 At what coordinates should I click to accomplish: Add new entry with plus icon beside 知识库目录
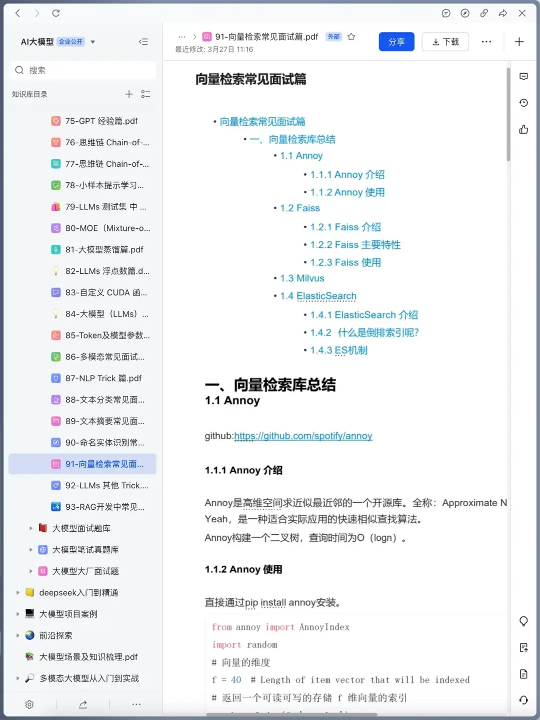pos(128,94)
